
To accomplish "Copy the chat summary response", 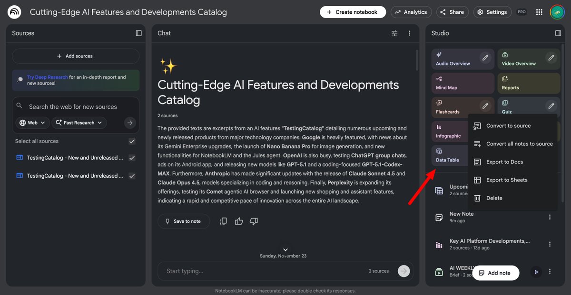I will pos(223,221).
